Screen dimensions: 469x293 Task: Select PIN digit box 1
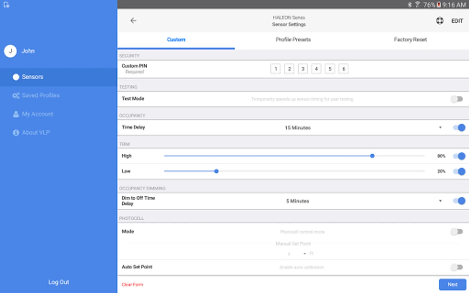click(x=276, y=69)
